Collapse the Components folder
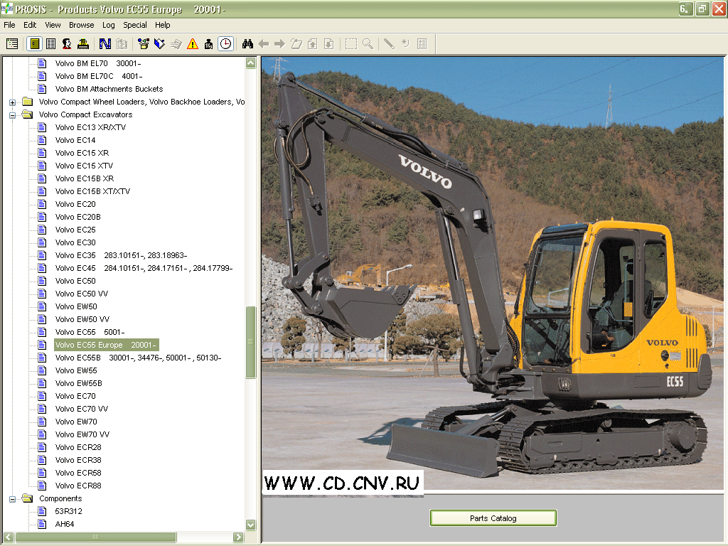The image size is (728, 546). click(x=13, y=499)
